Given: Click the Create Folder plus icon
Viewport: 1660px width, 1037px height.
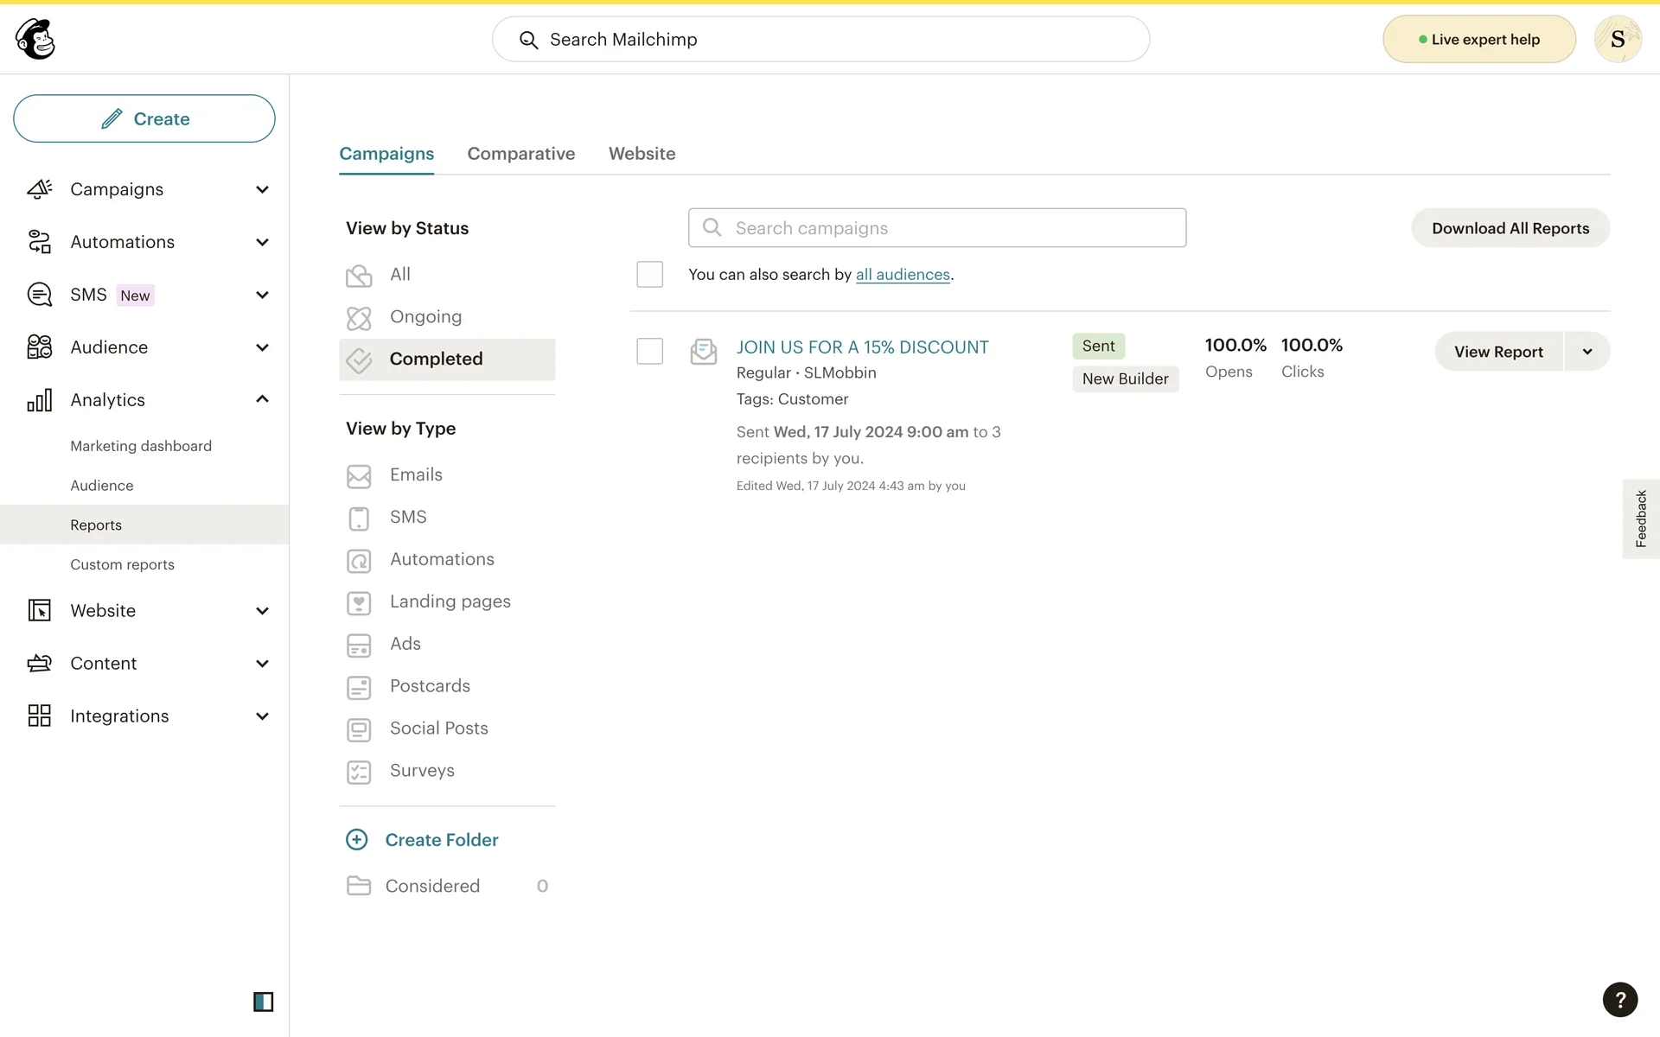Looking at the screenshot, I should [357, 839].
